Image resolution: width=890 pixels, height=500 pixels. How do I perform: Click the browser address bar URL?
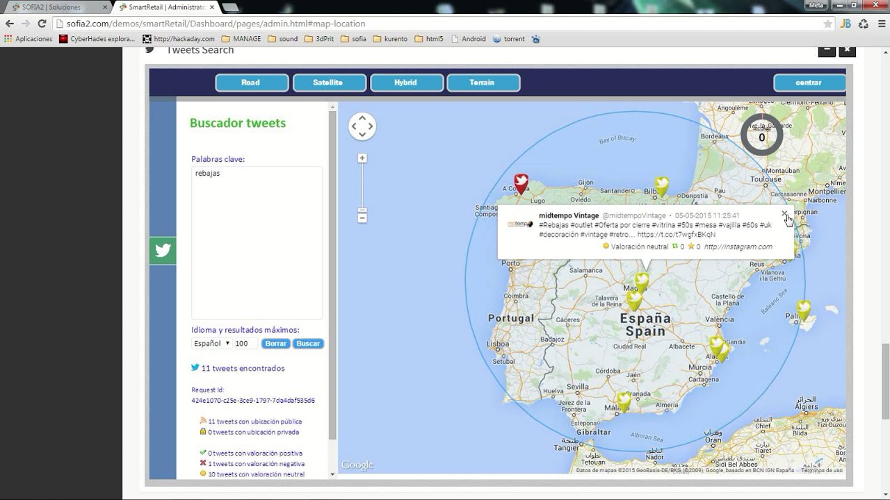click(x=216, y=24)
